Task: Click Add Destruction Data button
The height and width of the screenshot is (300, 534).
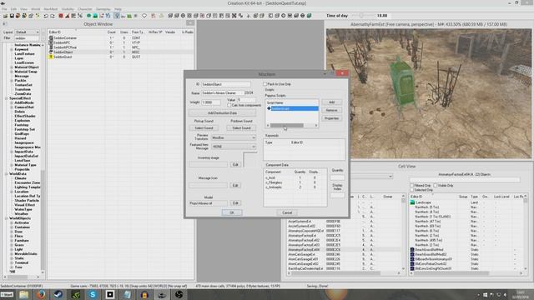Action: click(x=223, y=113)
